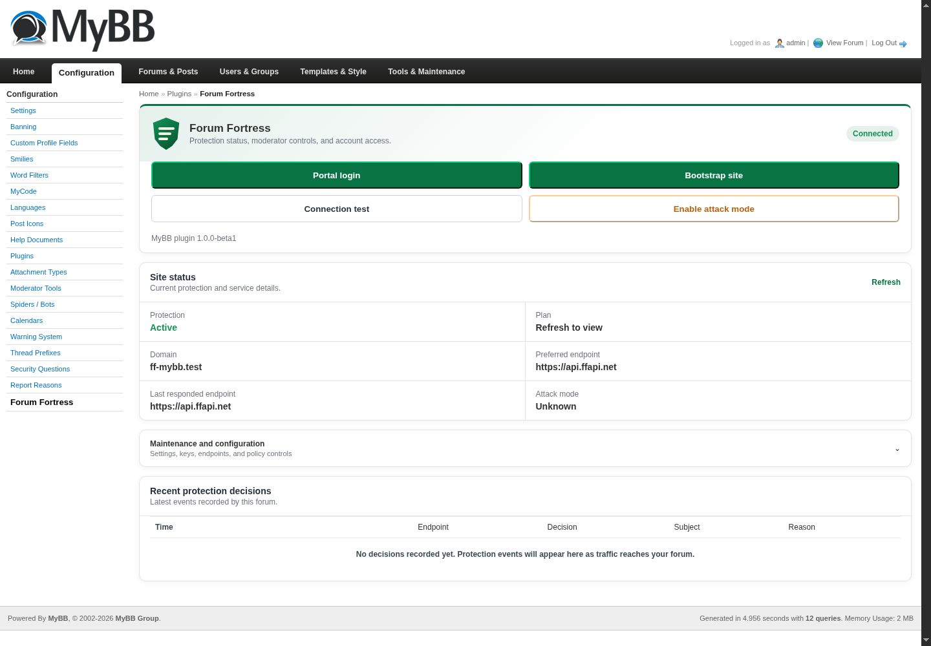Go to Tools & Maintenance tab
The height and width of the screenshot is (646, 931).
coord(427,72)
